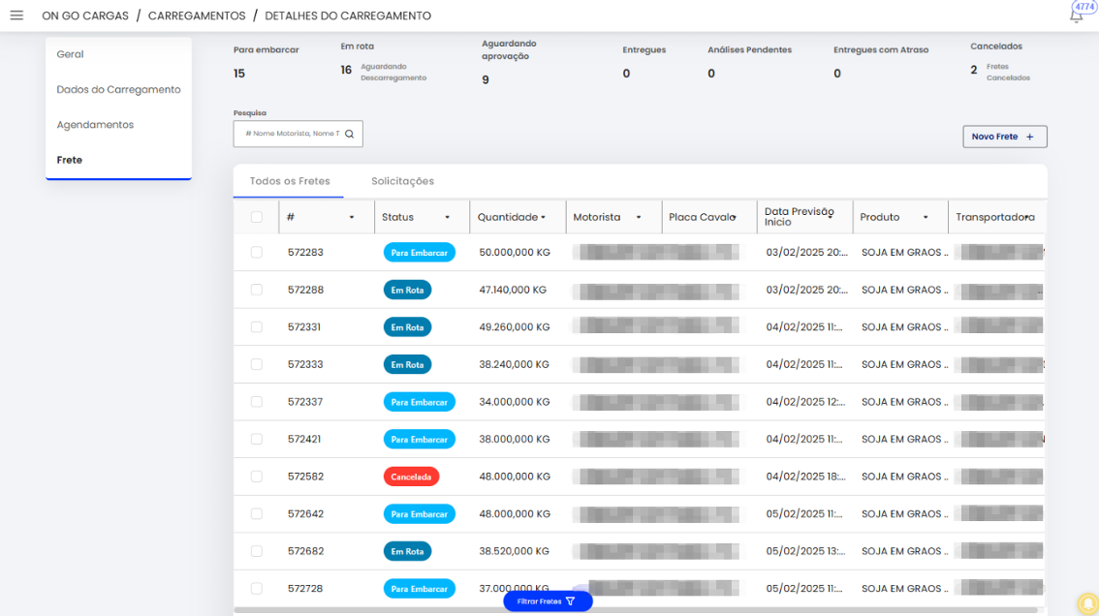Click quantity 38.240,000 KG

(x=515, y=364)
